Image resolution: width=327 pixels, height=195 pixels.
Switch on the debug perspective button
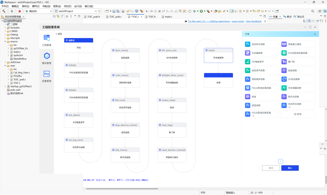click(x=325, y=11)
